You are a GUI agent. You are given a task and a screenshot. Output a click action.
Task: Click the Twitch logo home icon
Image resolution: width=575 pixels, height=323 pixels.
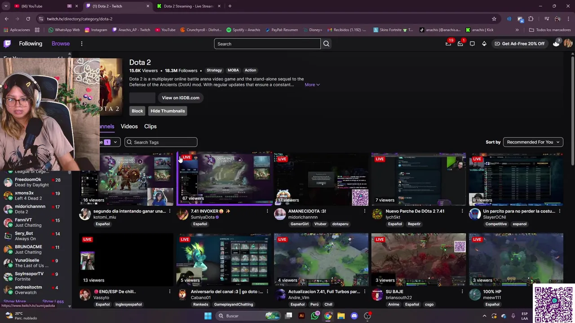click(x=7, y=44)
